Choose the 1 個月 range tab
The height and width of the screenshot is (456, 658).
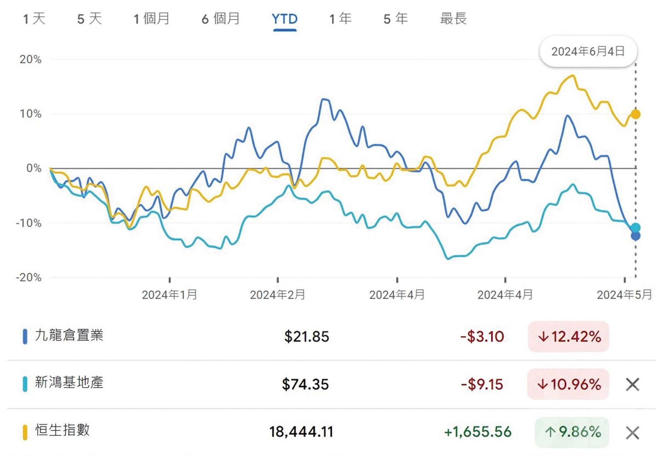click(x=151, y=19)
